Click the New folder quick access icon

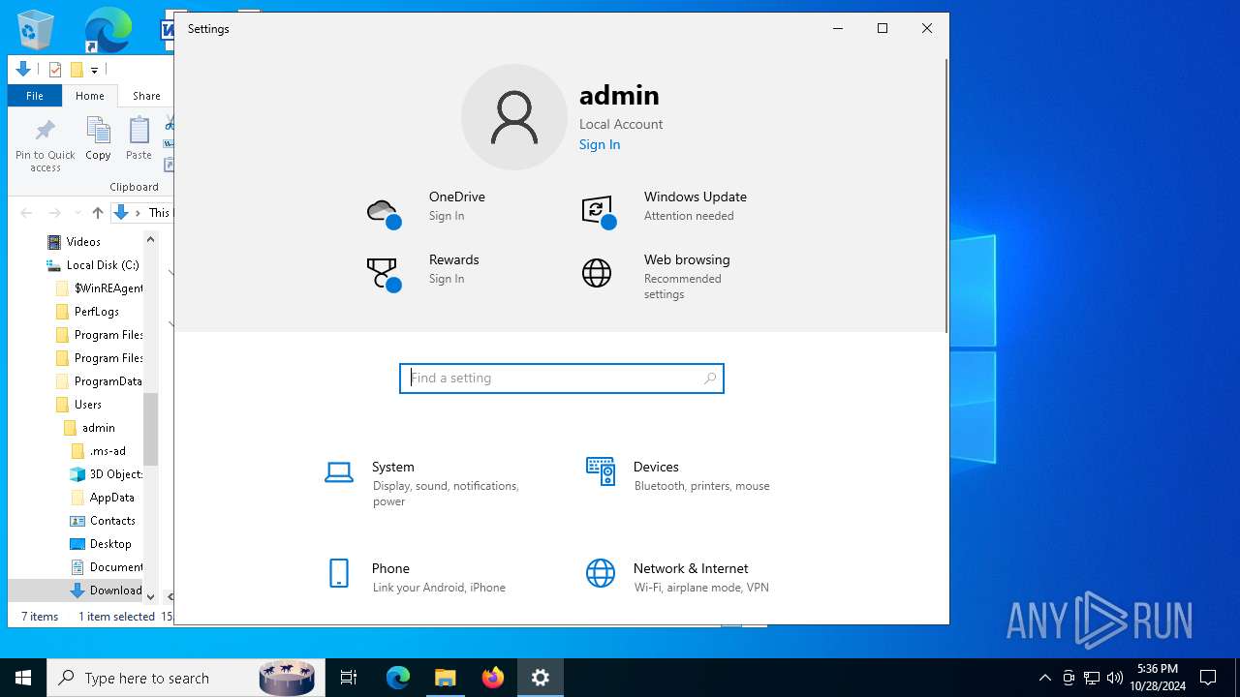[x=77, y=70]
